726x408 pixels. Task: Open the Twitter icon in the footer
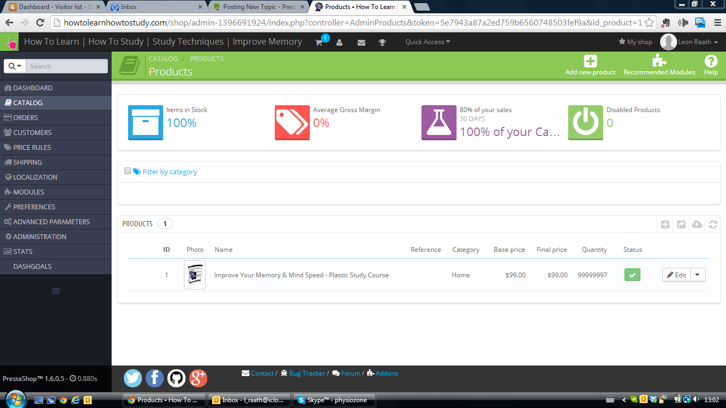(x=133, y=378)
